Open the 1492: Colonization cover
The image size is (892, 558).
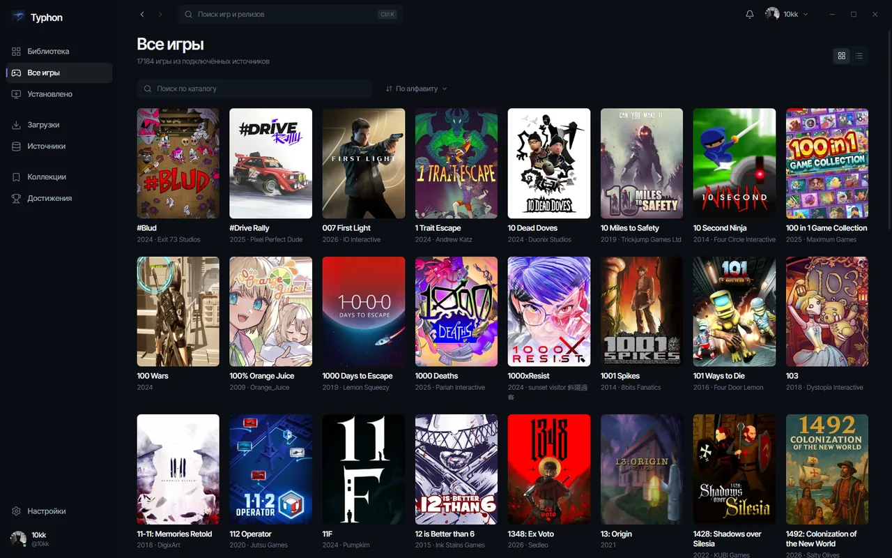(827, 469)
